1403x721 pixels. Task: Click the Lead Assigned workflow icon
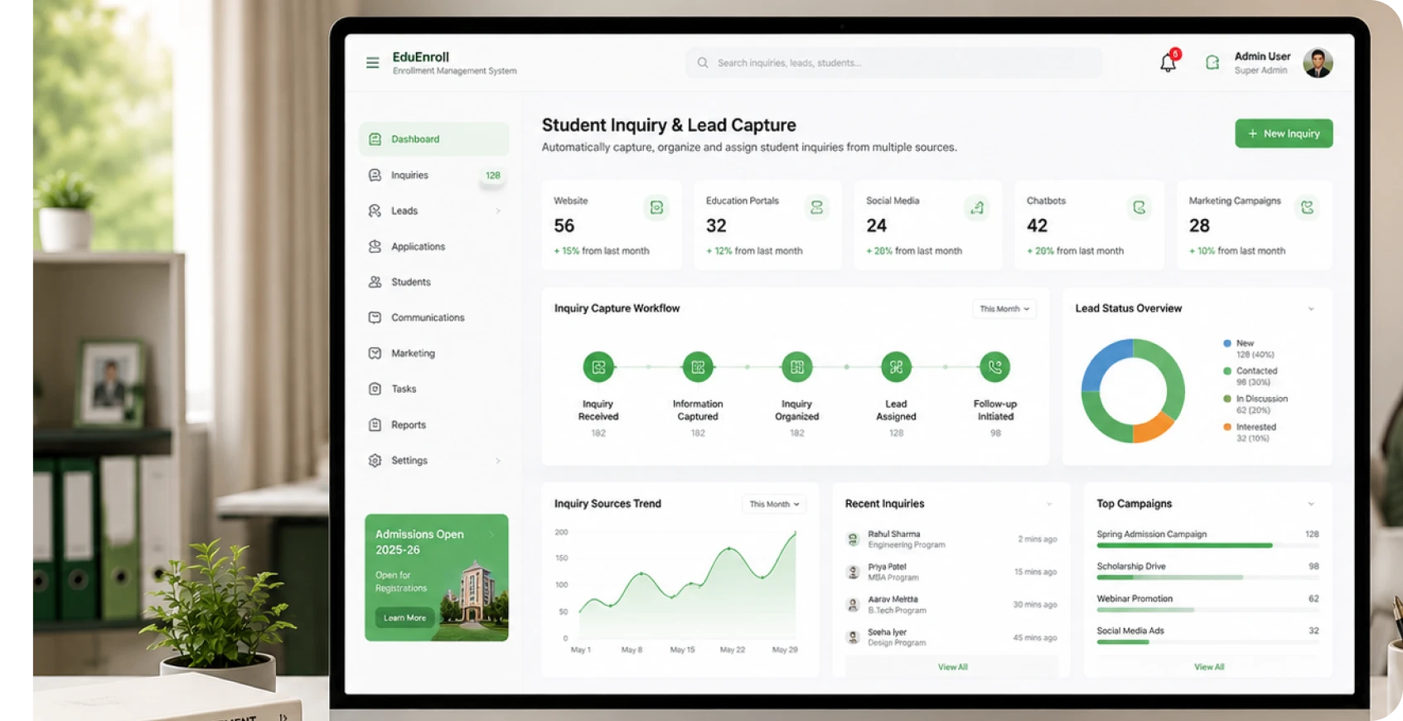pos(896,366)
